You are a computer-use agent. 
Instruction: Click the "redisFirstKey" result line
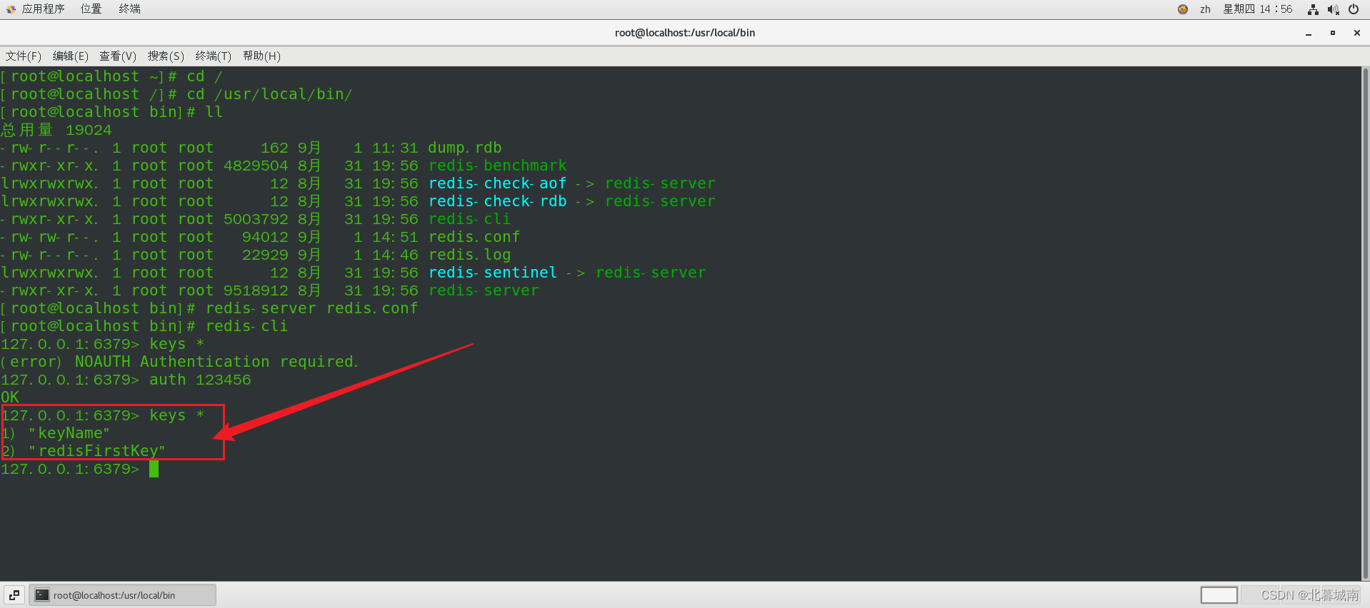(x=84, y=451)
